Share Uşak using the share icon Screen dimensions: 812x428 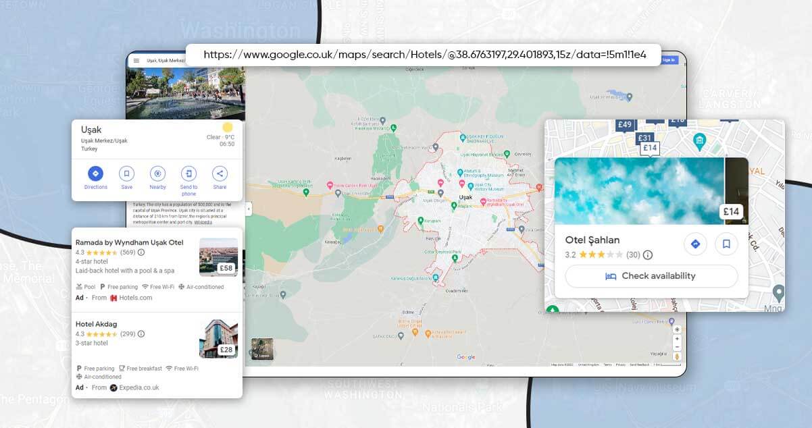(220, 173)
